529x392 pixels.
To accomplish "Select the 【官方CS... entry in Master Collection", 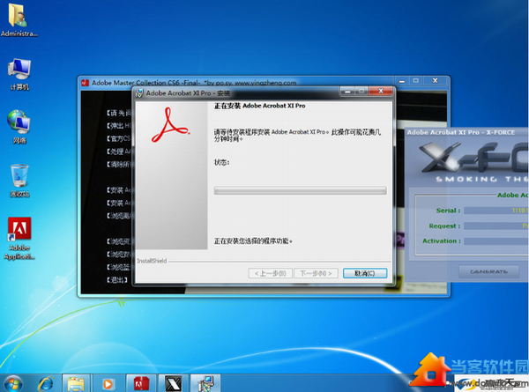I will [x=119, y=138].
